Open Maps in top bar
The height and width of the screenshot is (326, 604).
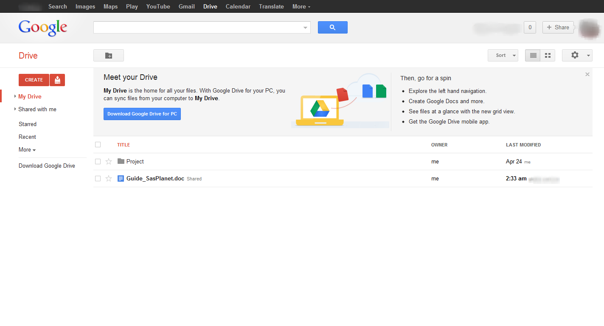[x=111, y=6]
